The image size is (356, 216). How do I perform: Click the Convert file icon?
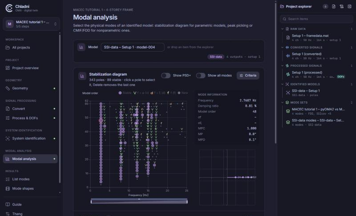[8, 109]
